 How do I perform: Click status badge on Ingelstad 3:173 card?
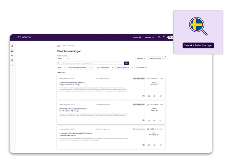click(x=139, y=129)
